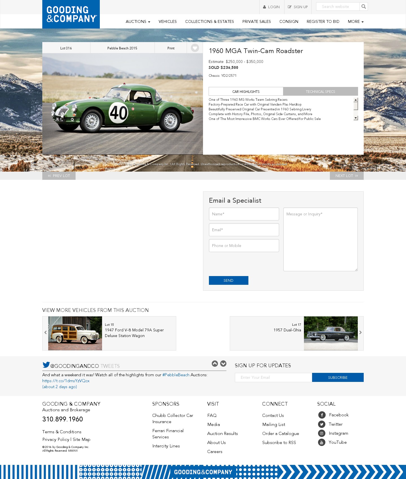The width and height of the screenshot is (406, 479).
Task: Open the Consign page
Action: pos(289,21)
